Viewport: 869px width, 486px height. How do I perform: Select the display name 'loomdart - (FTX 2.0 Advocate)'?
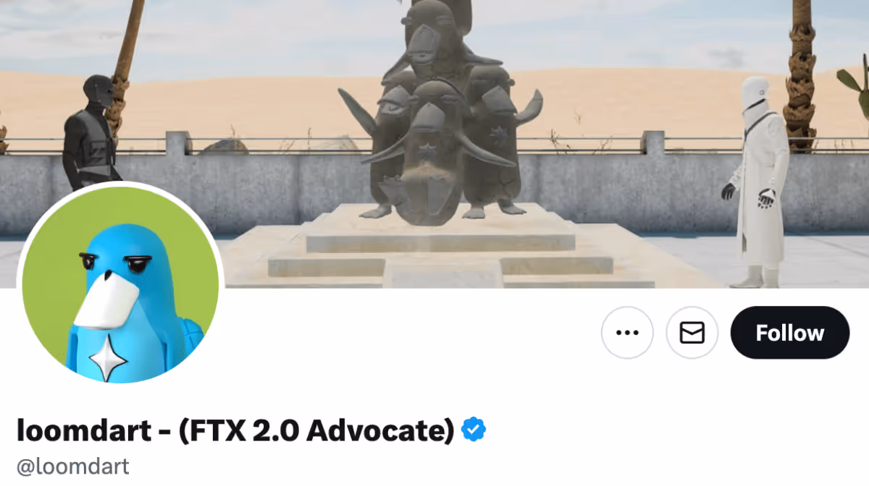click(x=235, y=430)
